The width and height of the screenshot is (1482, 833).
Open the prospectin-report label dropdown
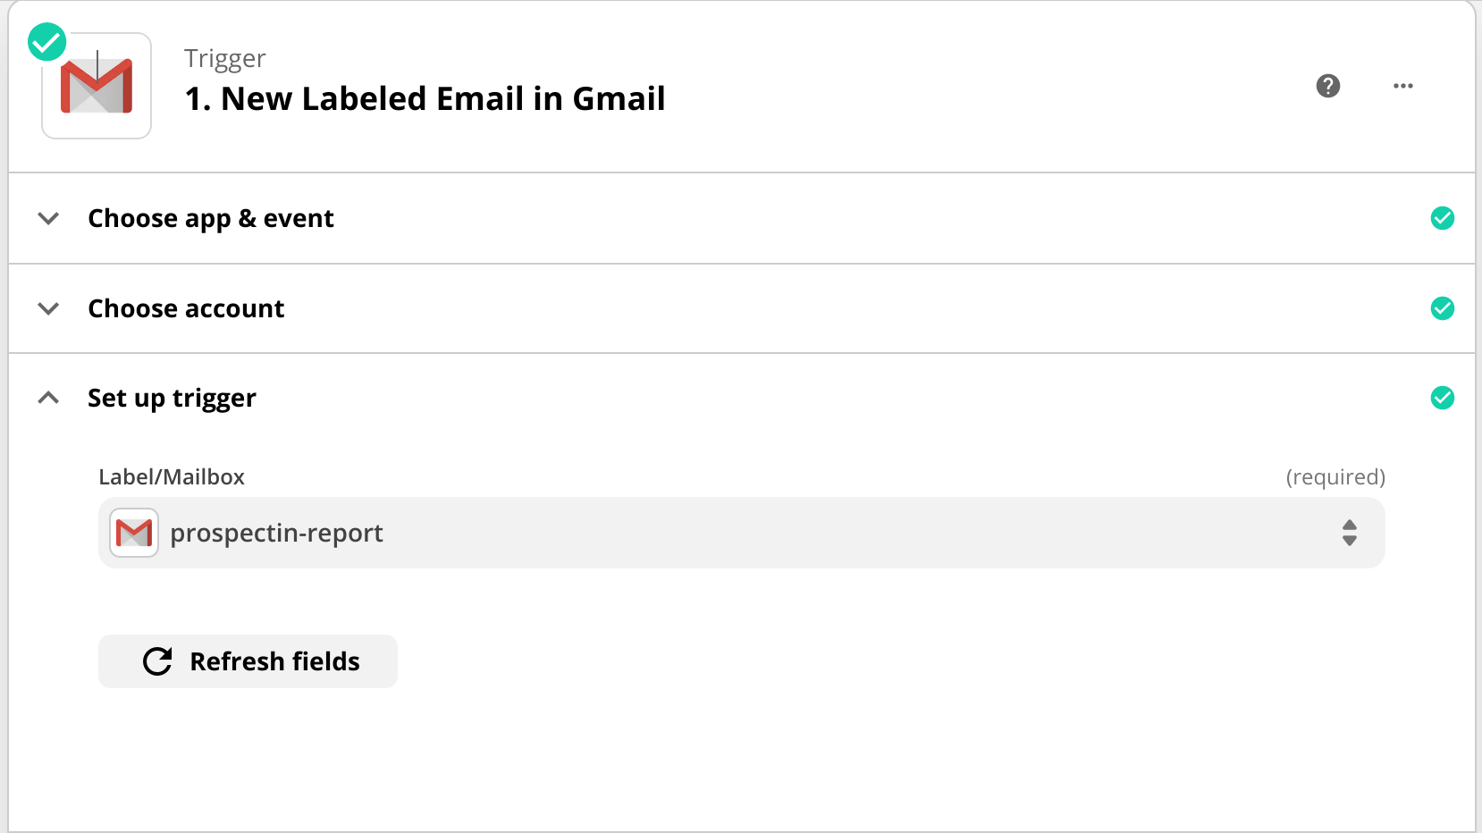point(740,533)
